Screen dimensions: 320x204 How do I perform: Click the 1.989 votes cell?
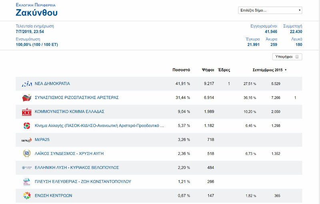[209, 111]
